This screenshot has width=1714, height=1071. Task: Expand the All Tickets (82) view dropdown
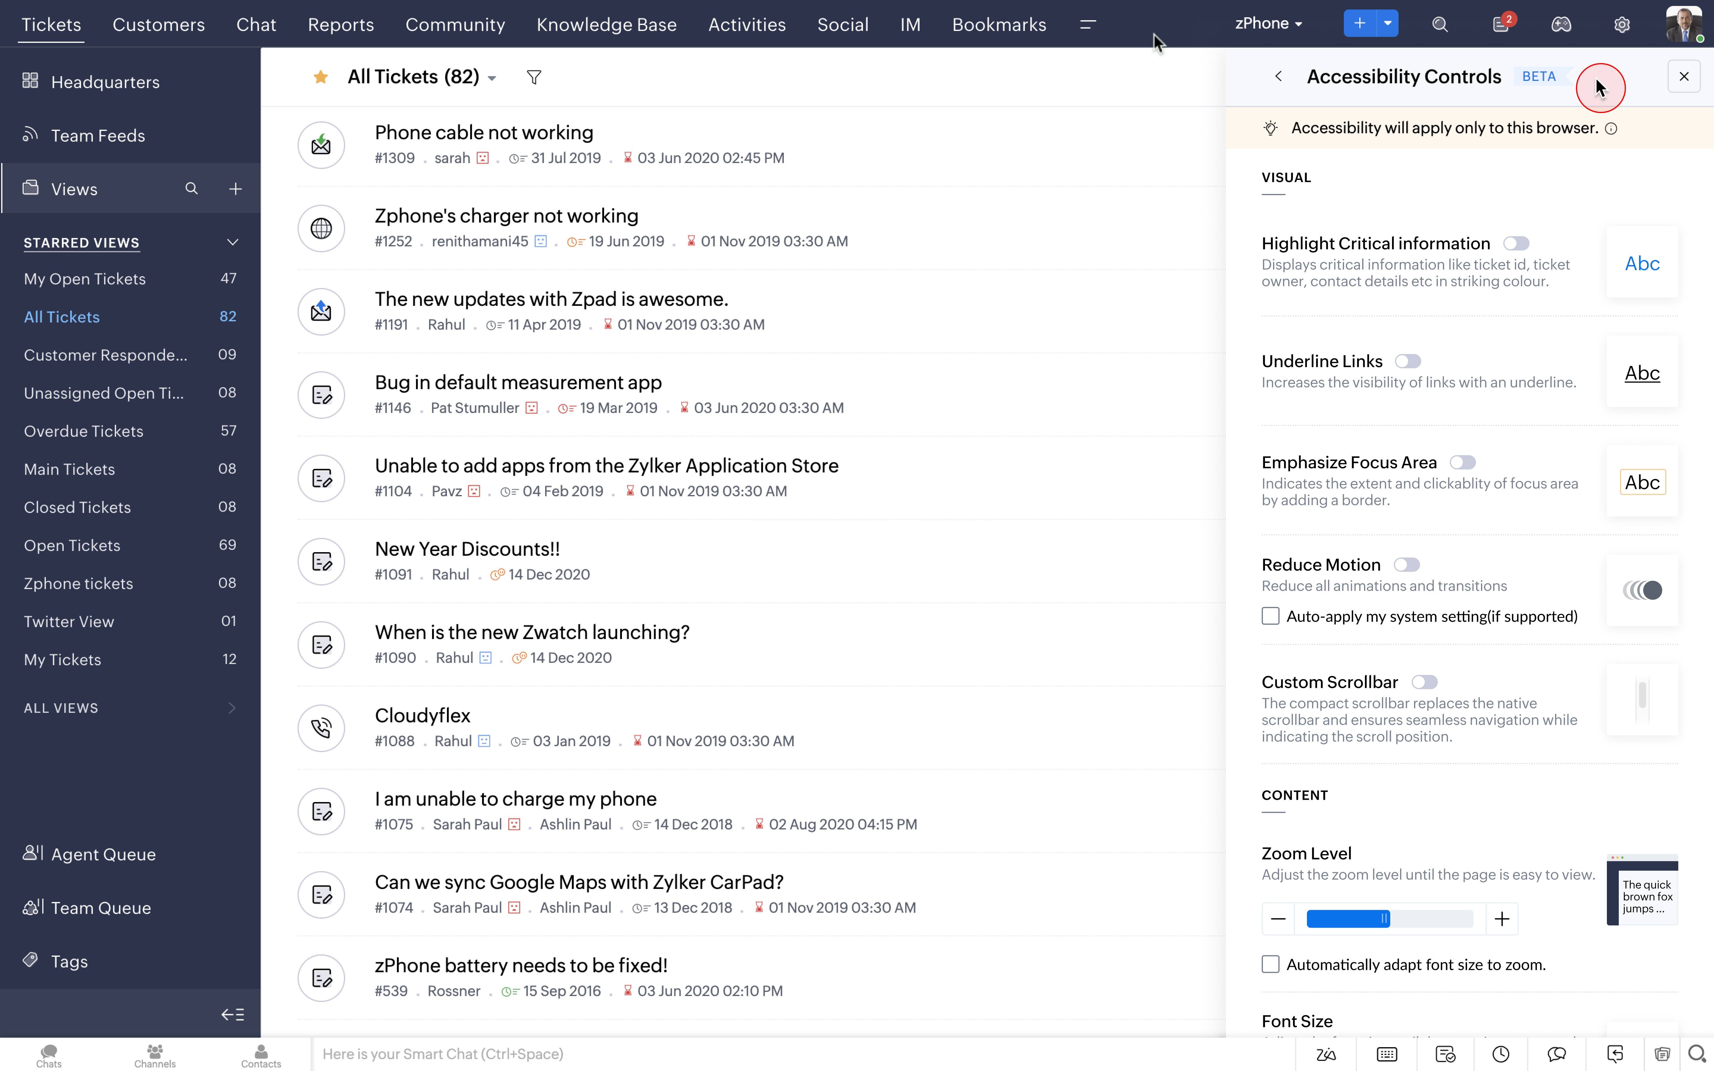492,78
